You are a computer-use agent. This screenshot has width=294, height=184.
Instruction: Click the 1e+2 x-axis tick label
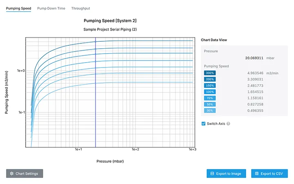tap(136, 150)
